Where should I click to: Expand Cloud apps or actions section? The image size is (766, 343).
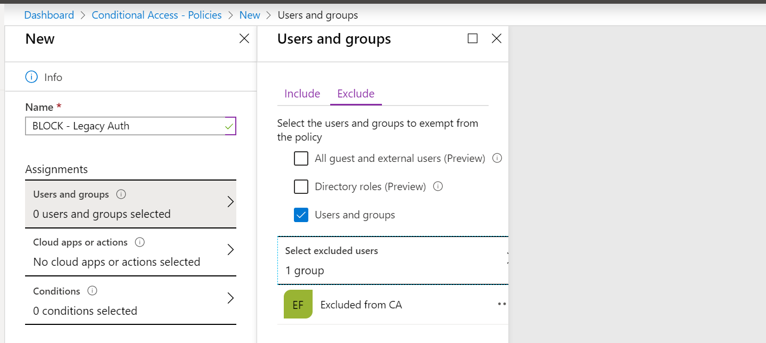point(131,252)
